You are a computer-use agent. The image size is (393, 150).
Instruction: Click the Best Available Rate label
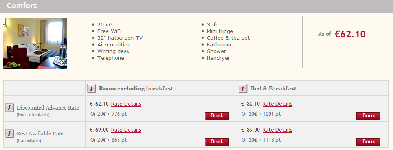click(40, 134)
